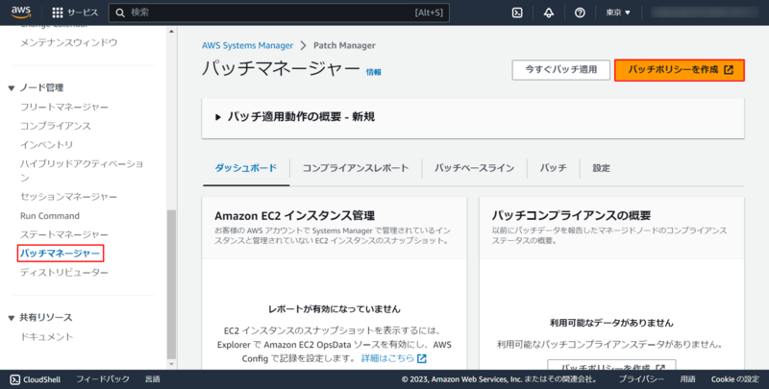Image resolution: width=769 pixels, height=389 pixels.
Task: Click レポートが有効になっていません text
Action: click(334, 309)
